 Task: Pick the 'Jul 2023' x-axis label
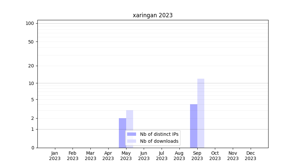pyautogui.click(x=162, y=156)
